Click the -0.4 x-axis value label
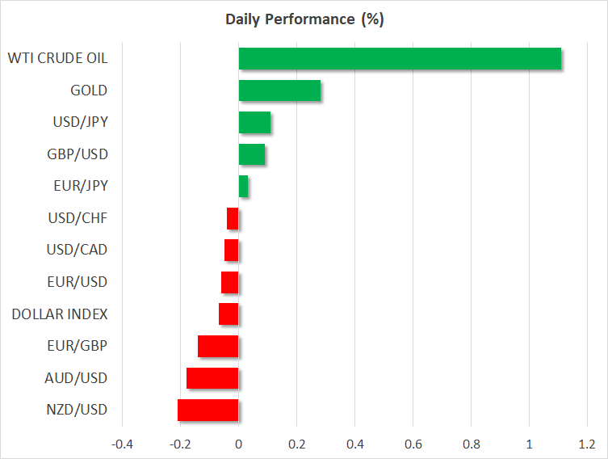The width and height of the screenshot is (608, 459). tap(122, 444)
